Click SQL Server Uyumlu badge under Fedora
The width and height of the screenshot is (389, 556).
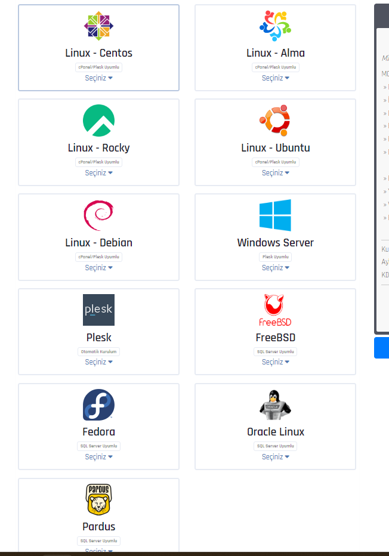(x=98, y=446)
